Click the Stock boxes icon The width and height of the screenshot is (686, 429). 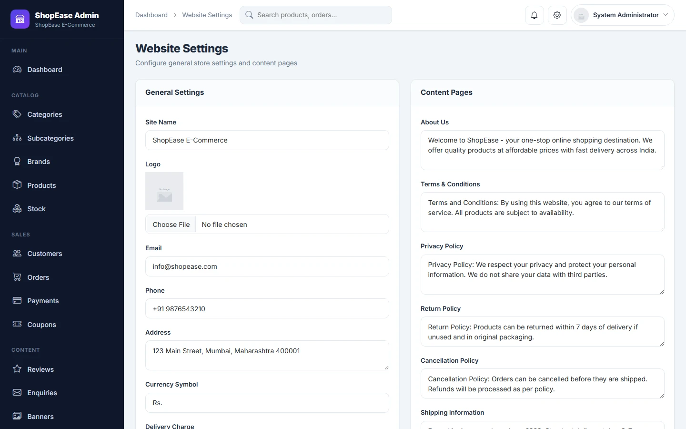[x=17, y=209]
